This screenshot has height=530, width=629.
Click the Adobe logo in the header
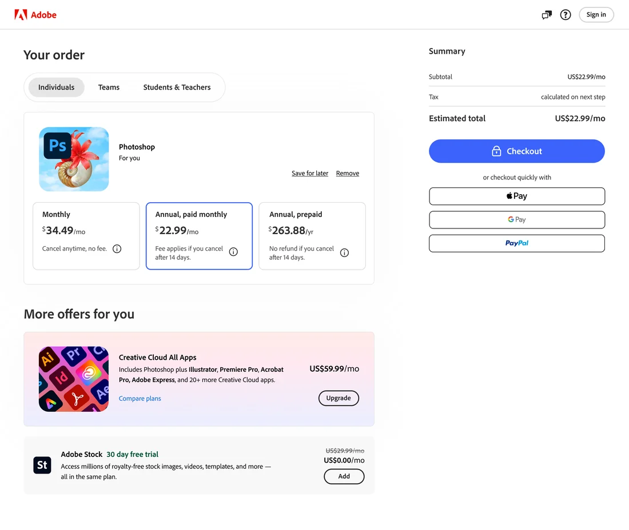[35, 15]
